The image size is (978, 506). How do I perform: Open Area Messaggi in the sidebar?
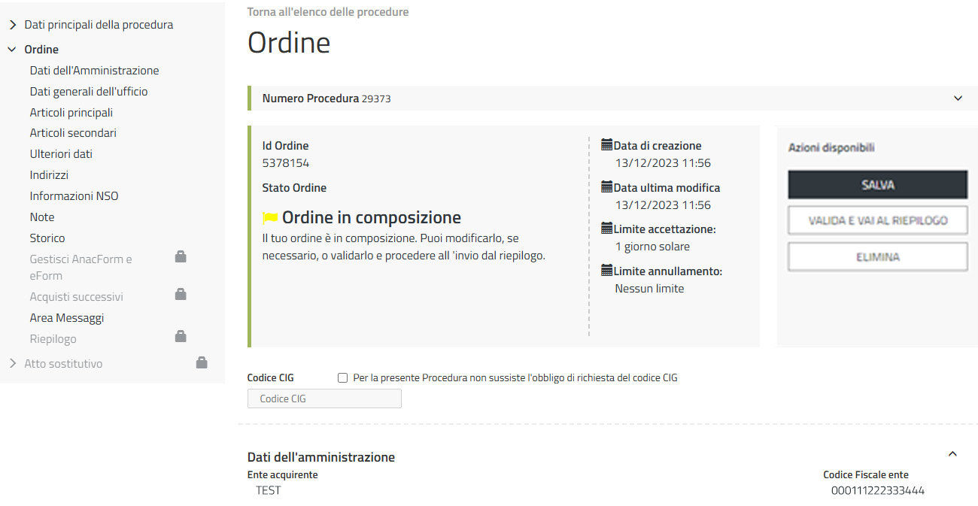pyautogui.click(x=67, y=318)
